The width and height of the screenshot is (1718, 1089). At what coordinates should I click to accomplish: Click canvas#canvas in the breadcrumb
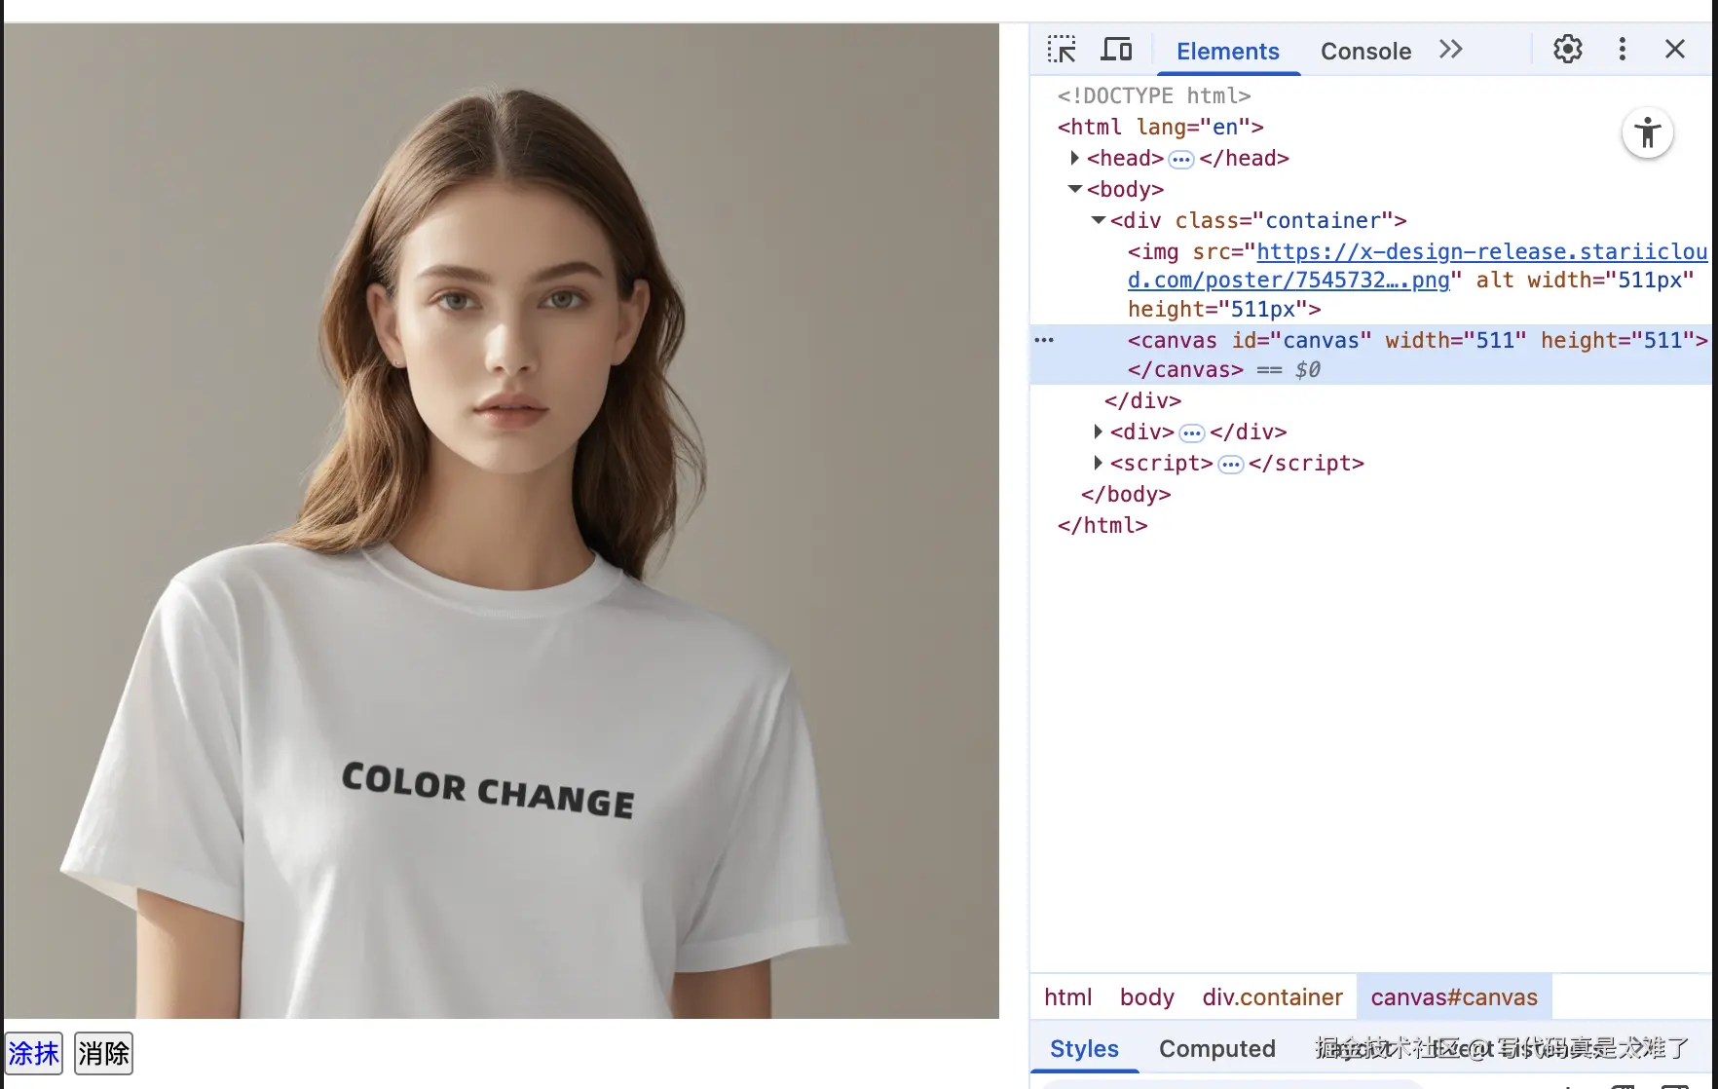point(1454,997)
